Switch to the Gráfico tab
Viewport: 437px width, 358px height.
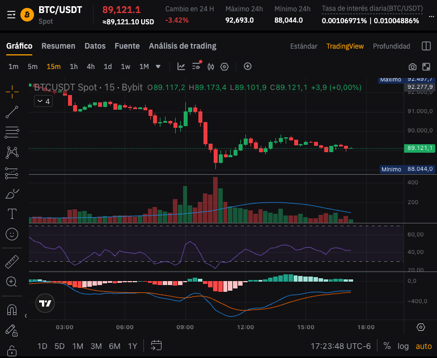coord(19,46)
